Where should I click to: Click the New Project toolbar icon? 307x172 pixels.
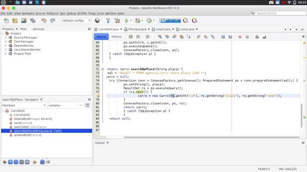(15, 21)
